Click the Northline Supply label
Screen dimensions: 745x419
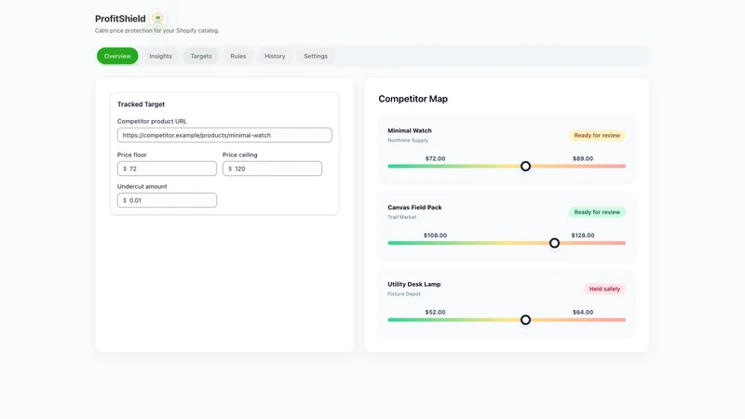[x=408, y=141]
